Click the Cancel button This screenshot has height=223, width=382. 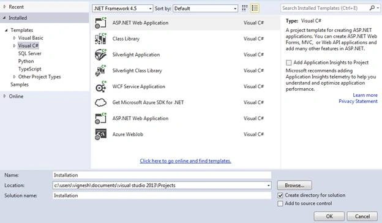[x=362, y=216]
